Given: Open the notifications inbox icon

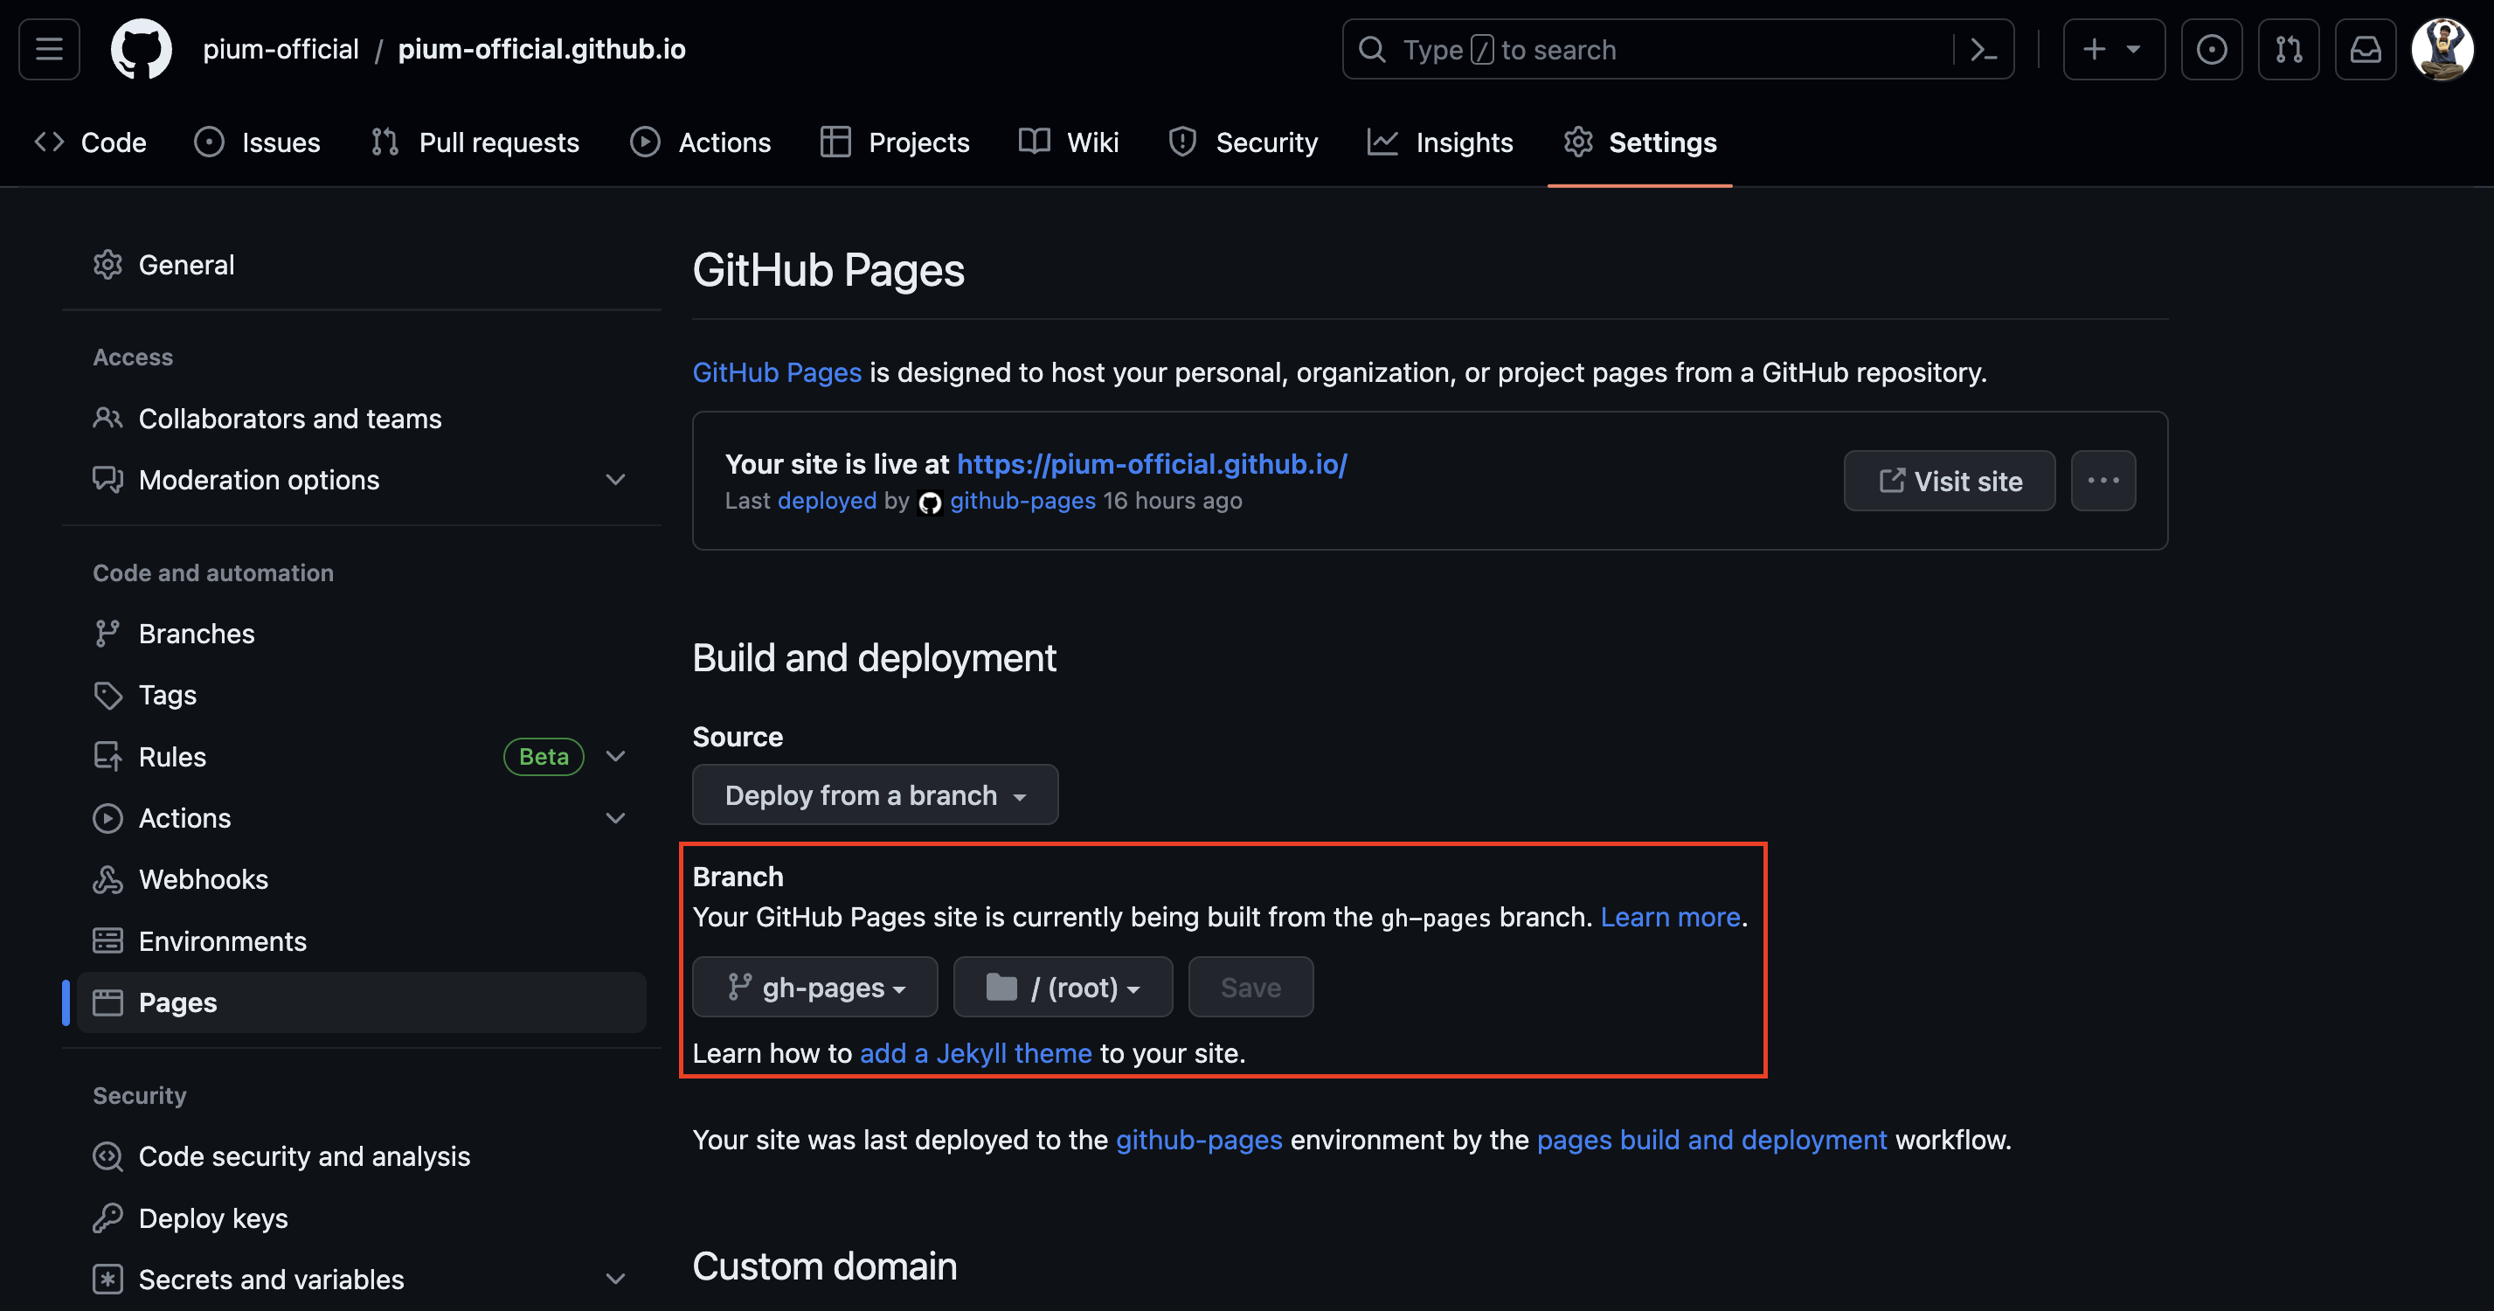Looking at the screenshot, I should (2366, 49).
